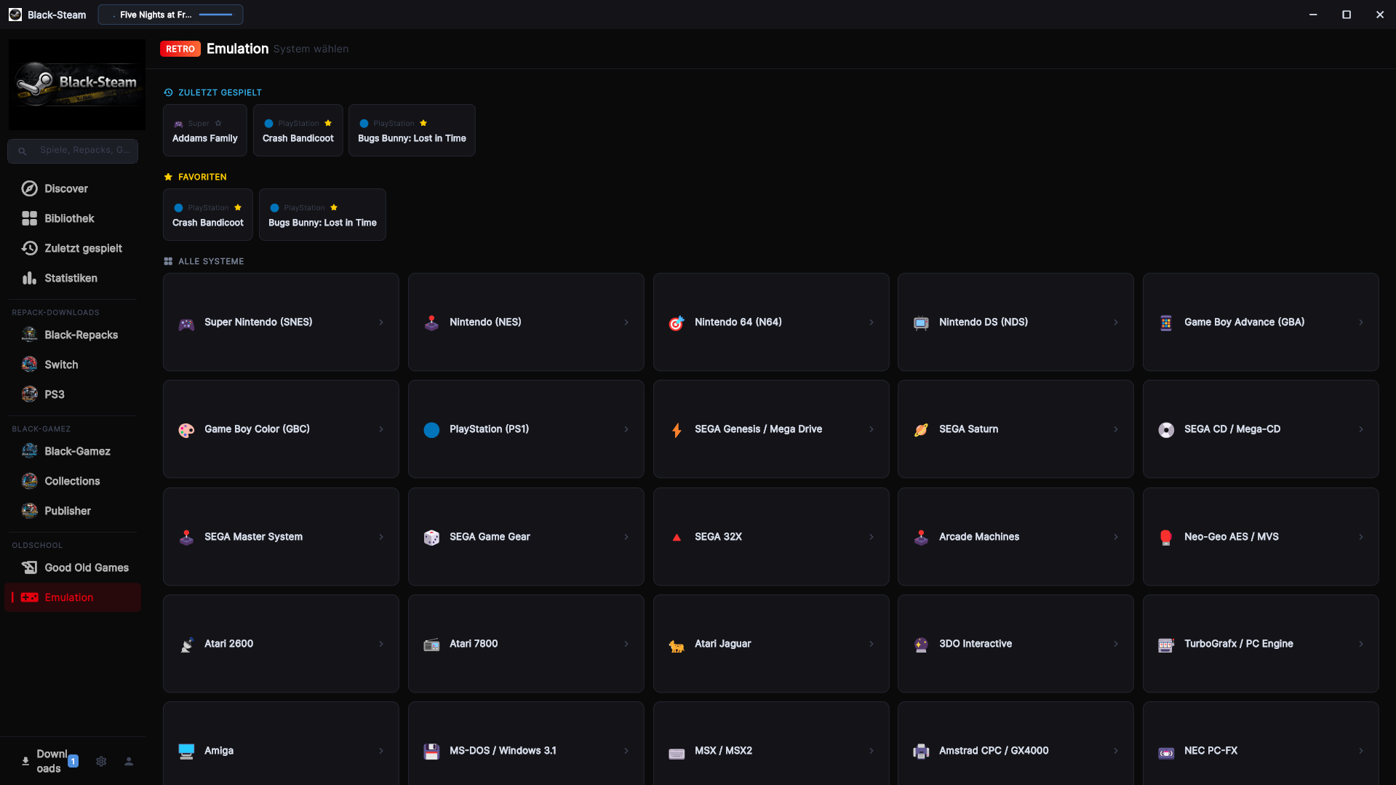Open Statistiken from the sidebar
The image size is (1396, 785).
tap(73, 278)
